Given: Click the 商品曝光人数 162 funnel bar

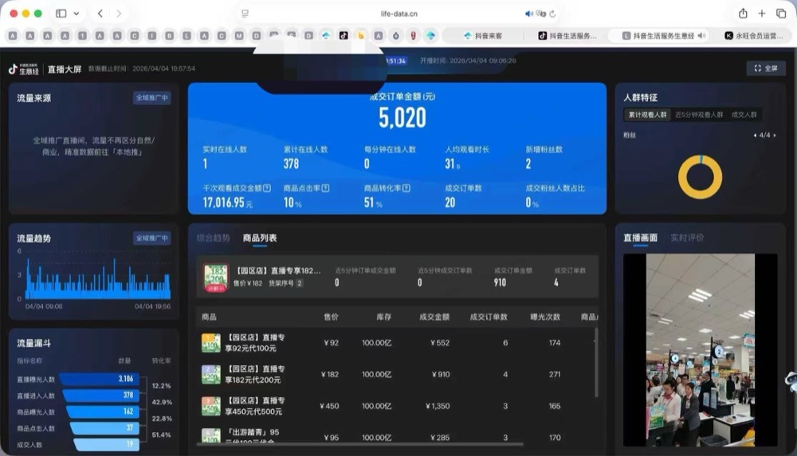Looking at the screenshot, I should [x=103, y=411].
